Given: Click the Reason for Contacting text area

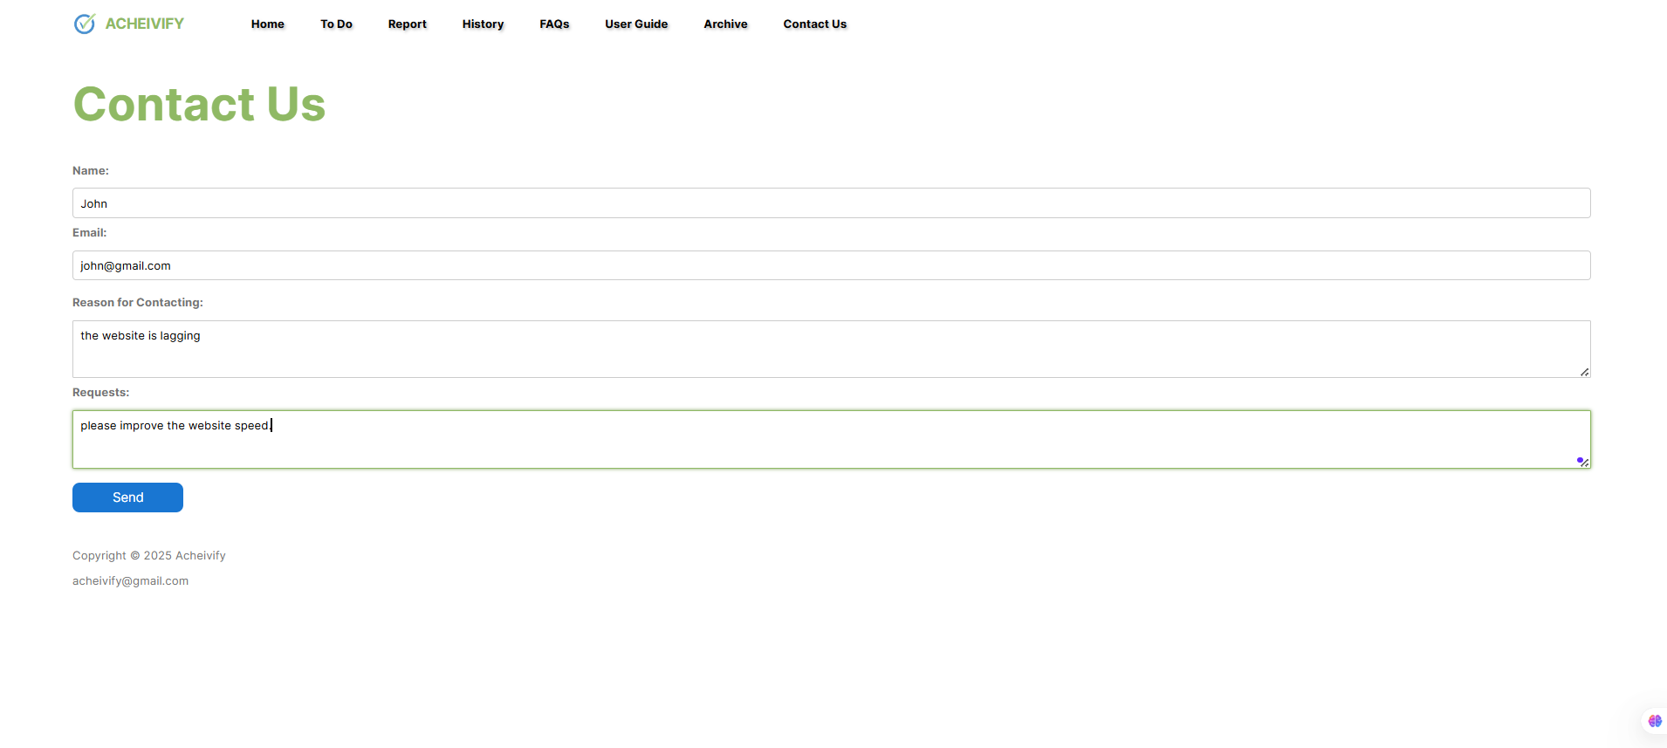Looking at the screenshot, I should pyautogui.click(x=831, y=349).
